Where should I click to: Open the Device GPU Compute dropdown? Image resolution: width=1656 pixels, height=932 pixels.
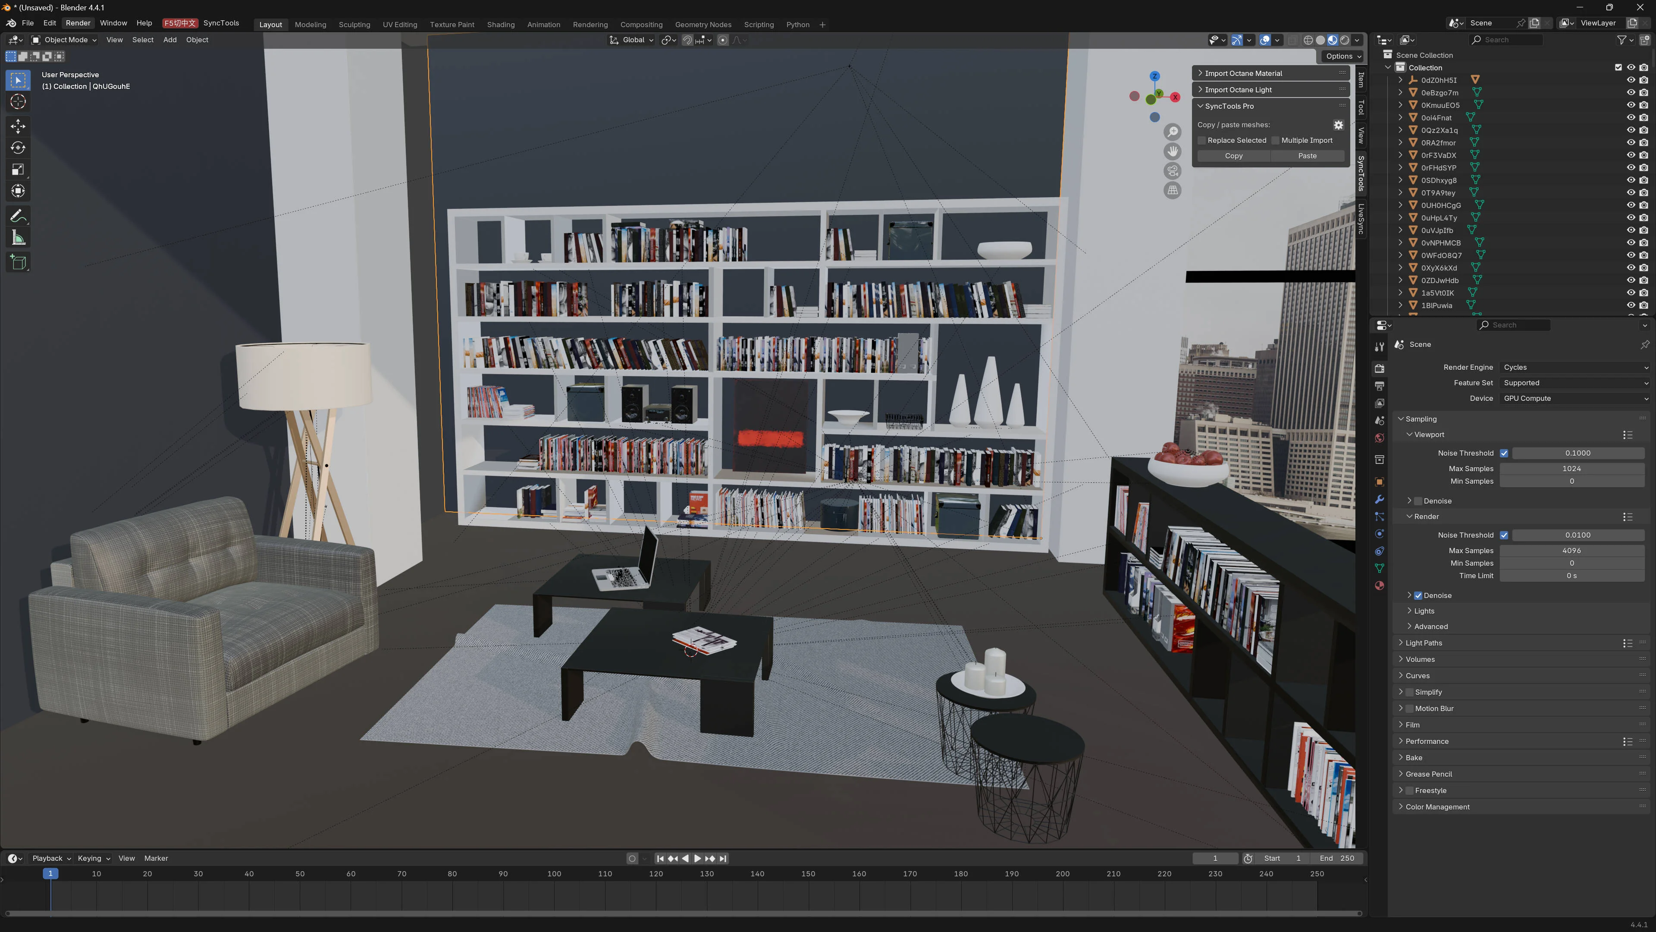1575,399
